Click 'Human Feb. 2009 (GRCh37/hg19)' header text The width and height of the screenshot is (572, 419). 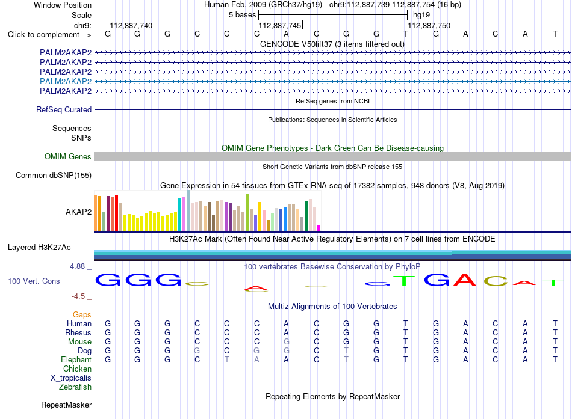263,5
